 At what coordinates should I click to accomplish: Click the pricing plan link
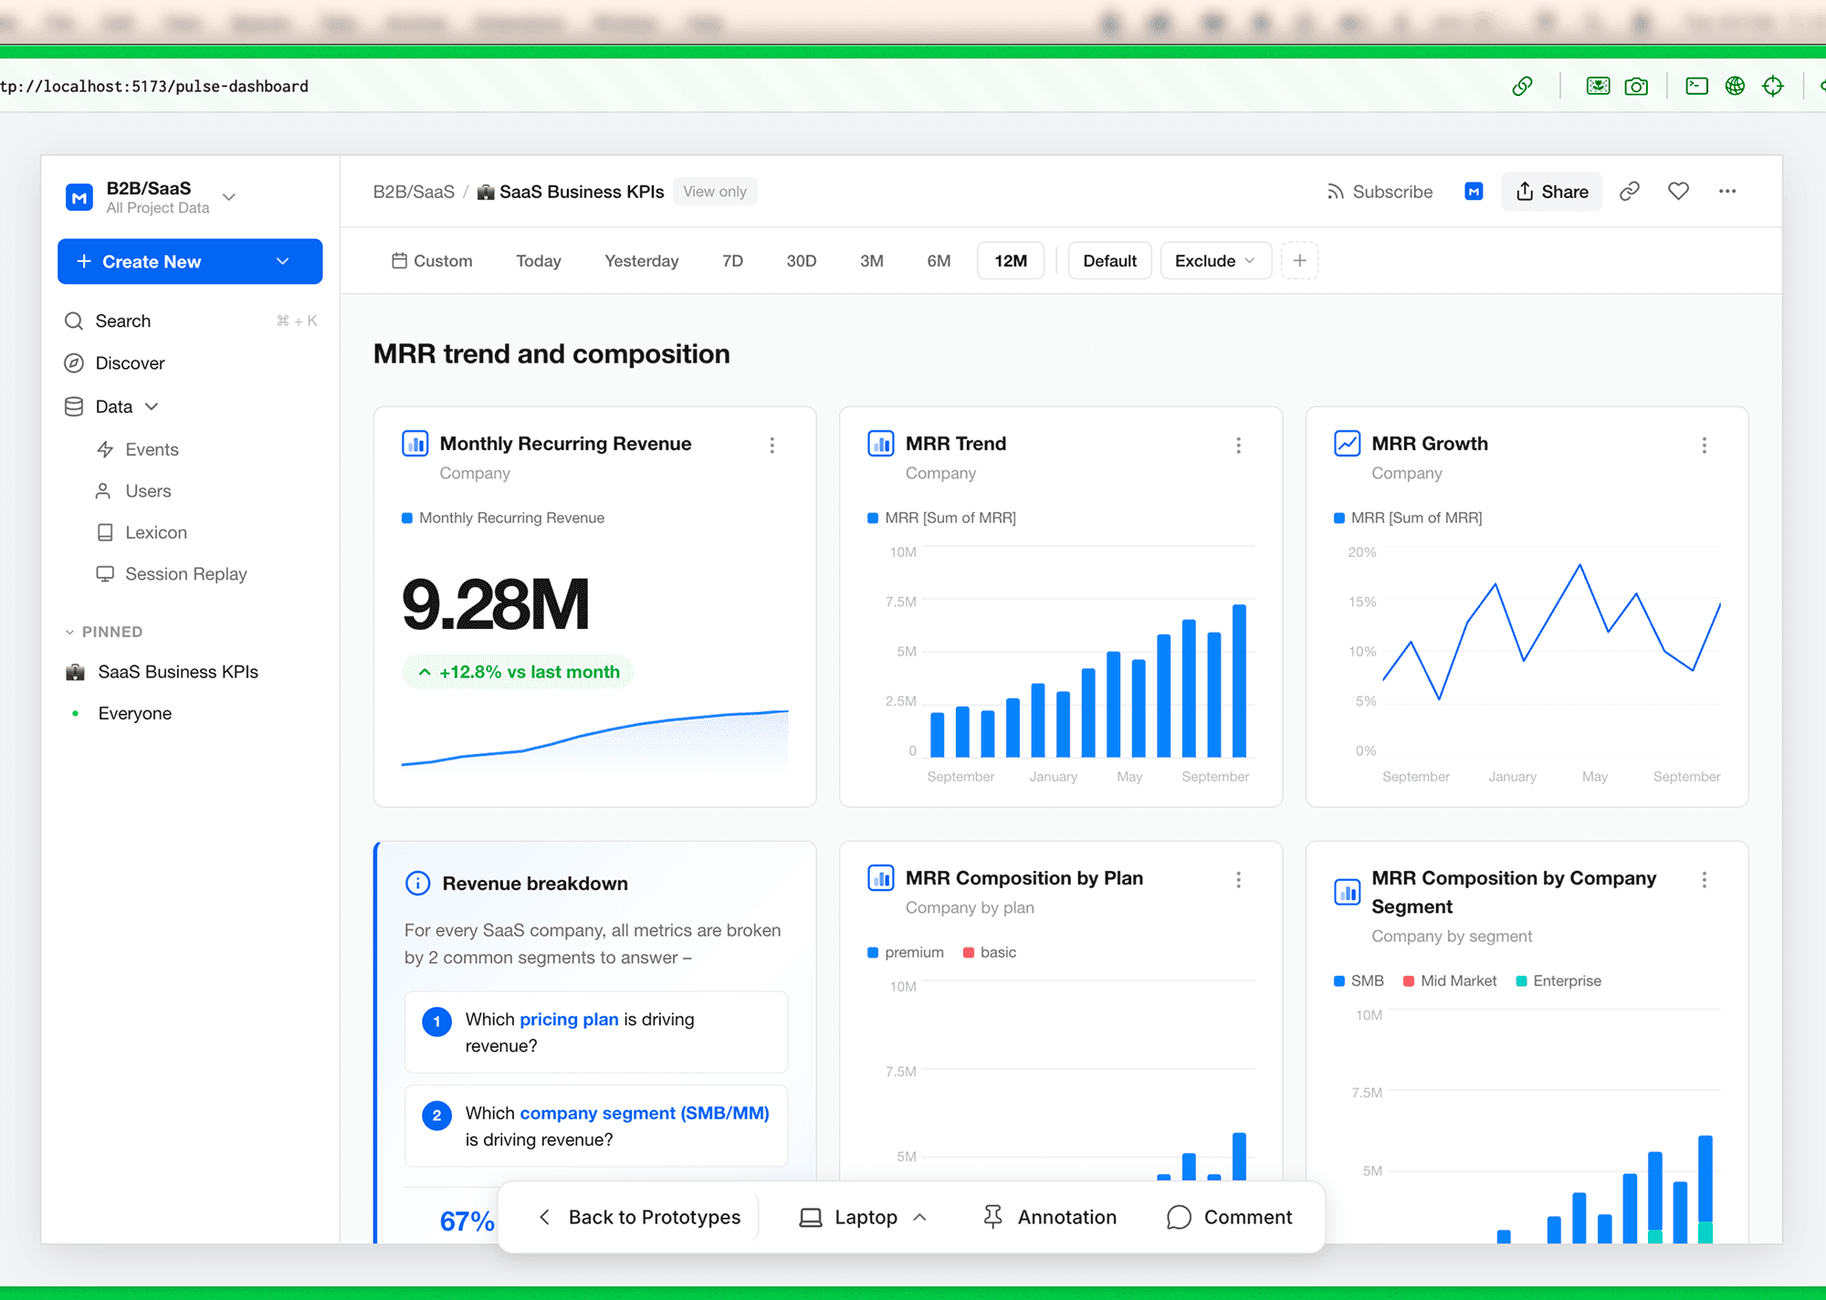point(569,1019)
